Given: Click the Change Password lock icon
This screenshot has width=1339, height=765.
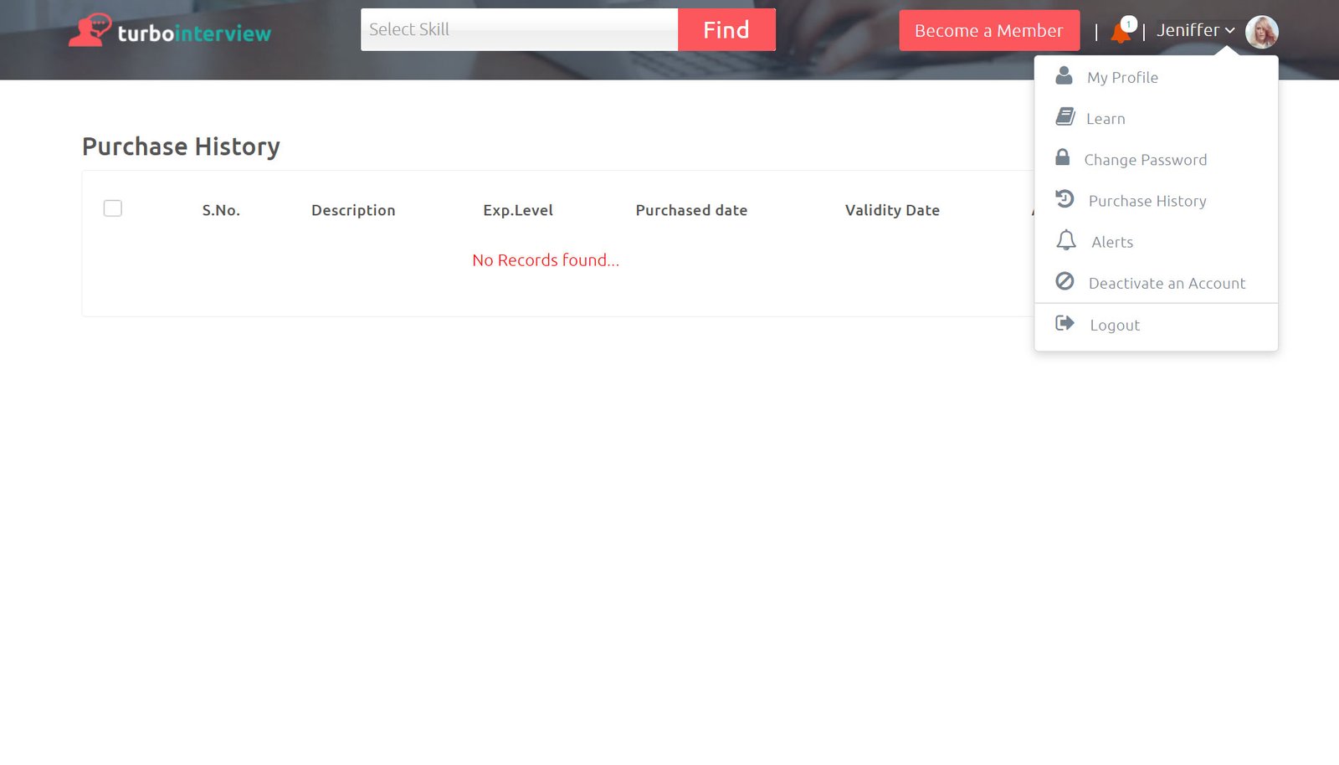Looking at the screenshot, I should [x=1062, y=157].
